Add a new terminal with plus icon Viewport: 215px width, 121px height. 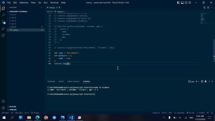(196, 81)
